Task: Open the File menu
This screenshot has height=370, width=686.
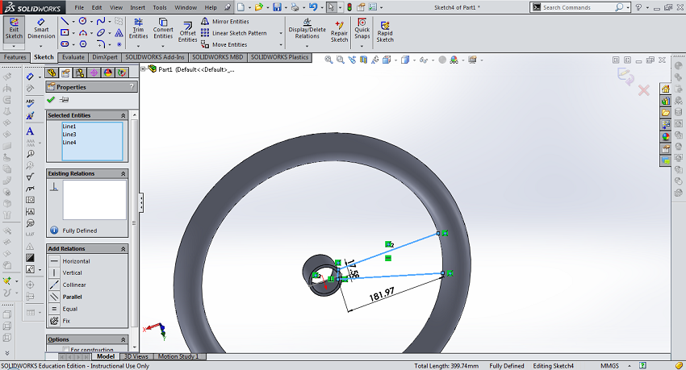Action: (x=79, y=7)
